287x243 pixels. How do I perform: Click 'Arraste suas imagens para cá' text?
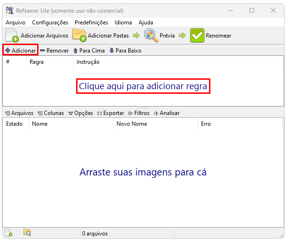143,172
